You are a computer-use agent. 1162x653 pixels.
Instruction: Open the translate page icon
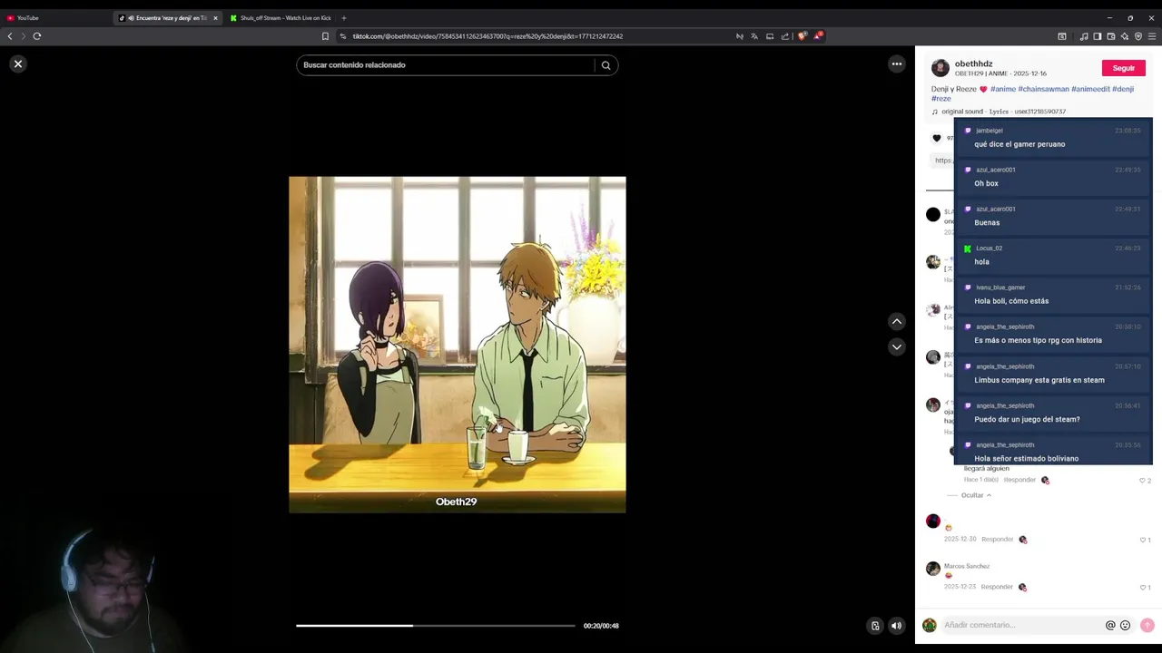754,36
